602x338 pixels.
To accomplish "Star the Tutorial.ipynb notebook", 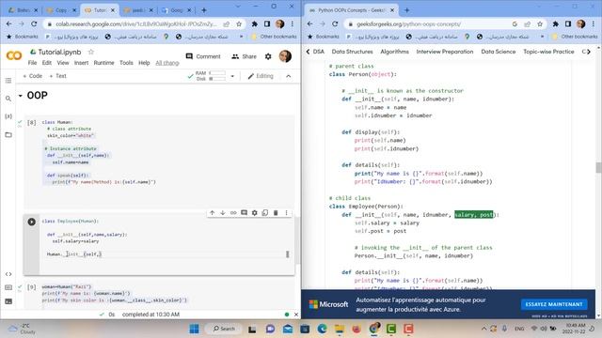I will click(x=91, y=52).
